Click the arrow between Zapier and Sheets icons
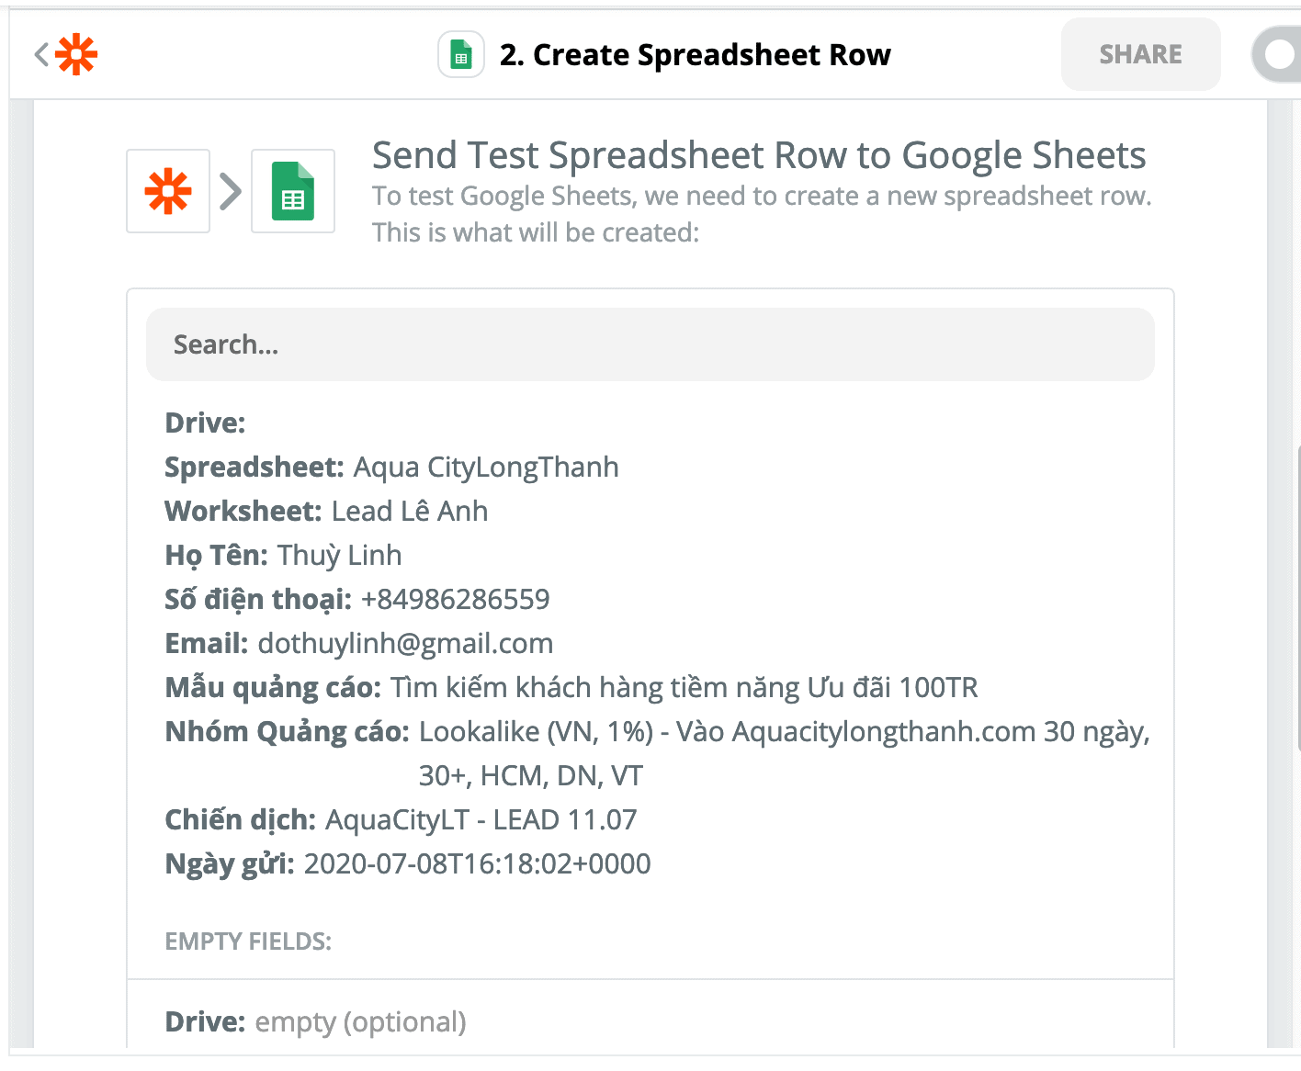The height and width of the screenshot is (1071, 1301). (231, 191)
